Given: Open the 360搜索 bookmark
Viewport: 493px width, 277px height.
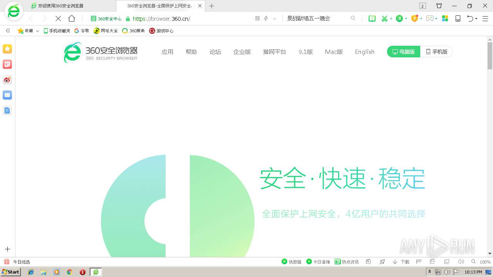Looking at the screenshot, I should [x=133, y=31].
